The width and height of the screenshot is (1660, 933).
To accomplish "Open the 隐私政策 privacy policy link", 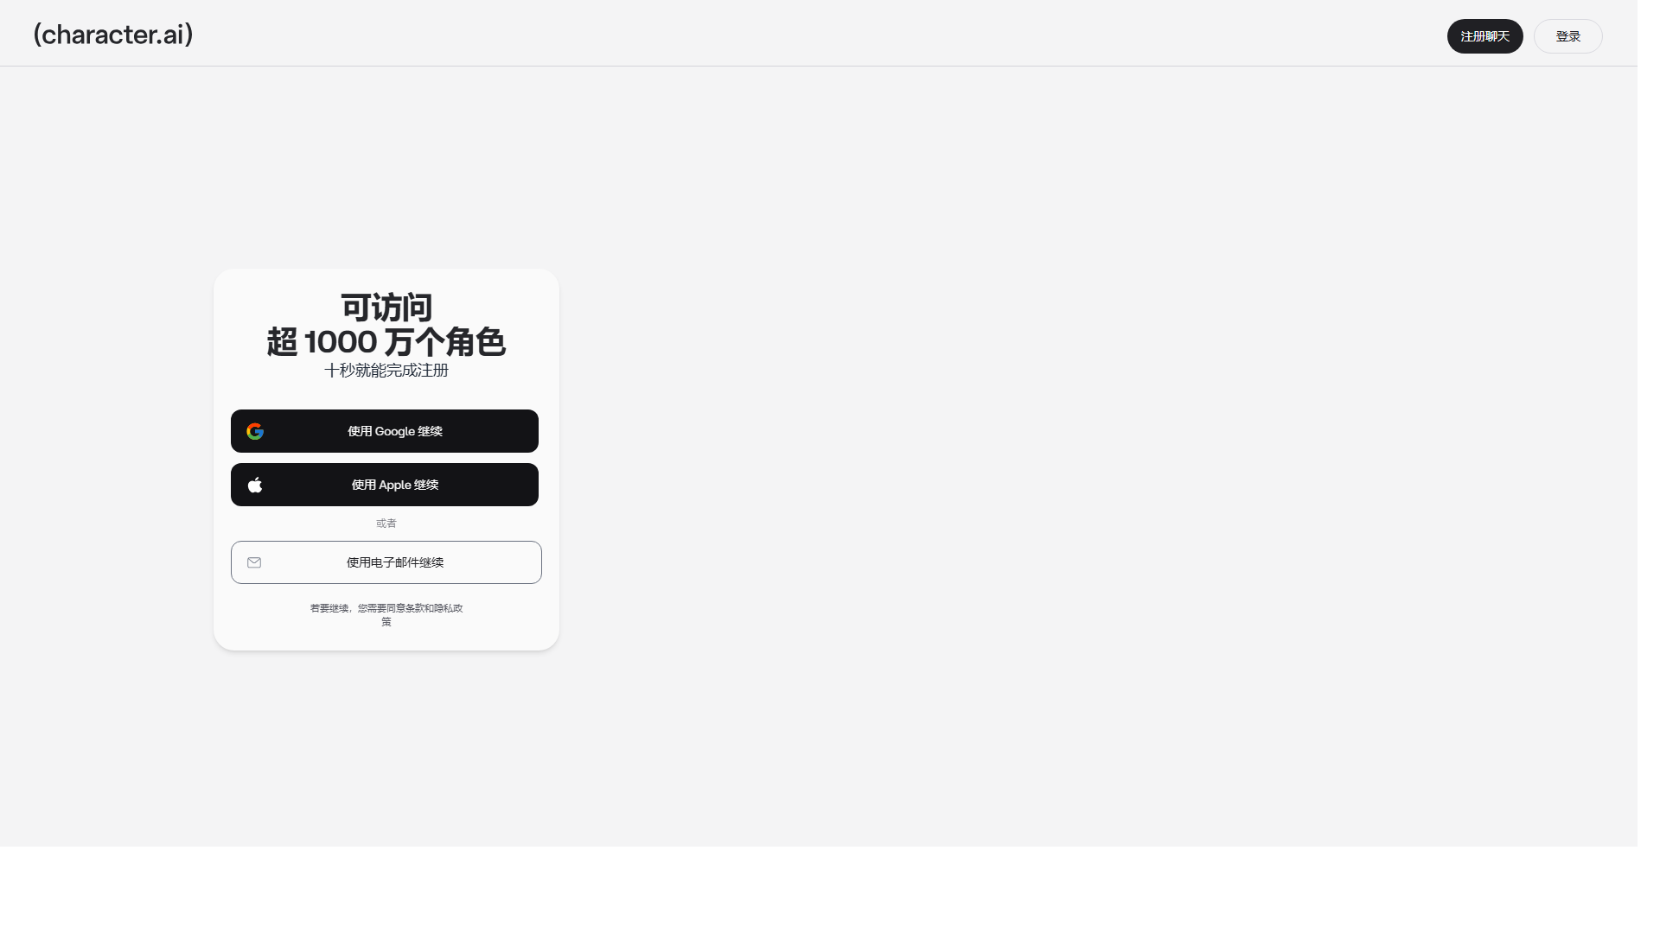I will (x=448, y=608).
